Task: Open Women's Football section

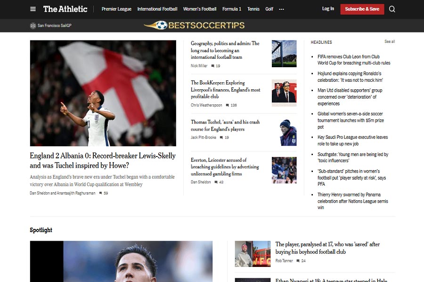Action: click(200, 9)
